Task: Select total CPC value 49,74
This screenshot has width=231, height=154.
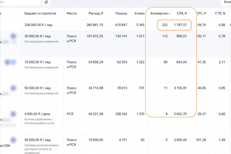Action: click(202, 25)
